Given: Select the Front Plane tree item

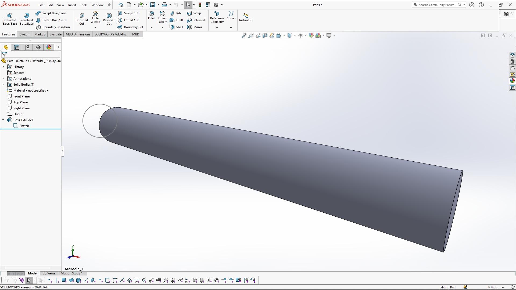Looking at the screenshot, I should coord(19,96).
